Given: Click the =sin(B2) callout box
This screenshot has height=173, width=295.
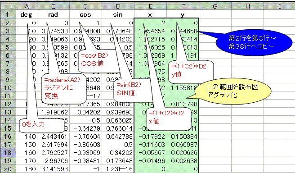Looking at the screenshot, I should (x=133, y=90).
